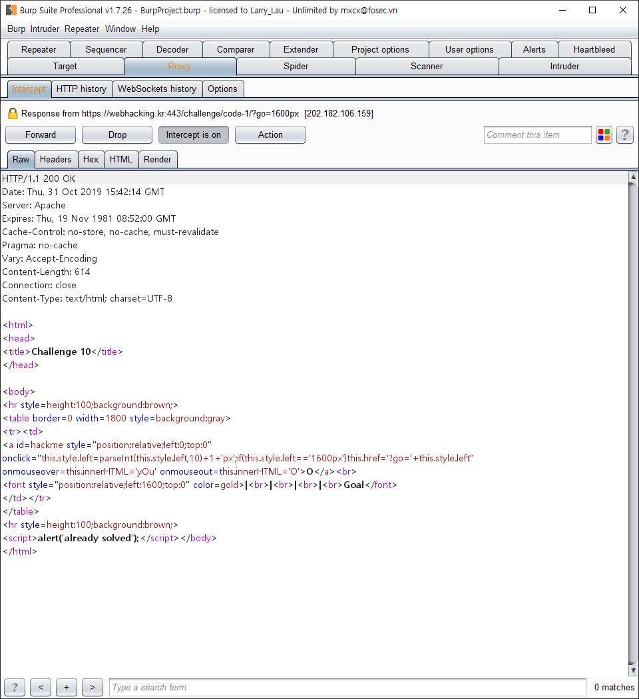This screenshot has width=639, height=699.
Task: Open the Alerts tab
Action: (534, 49)
